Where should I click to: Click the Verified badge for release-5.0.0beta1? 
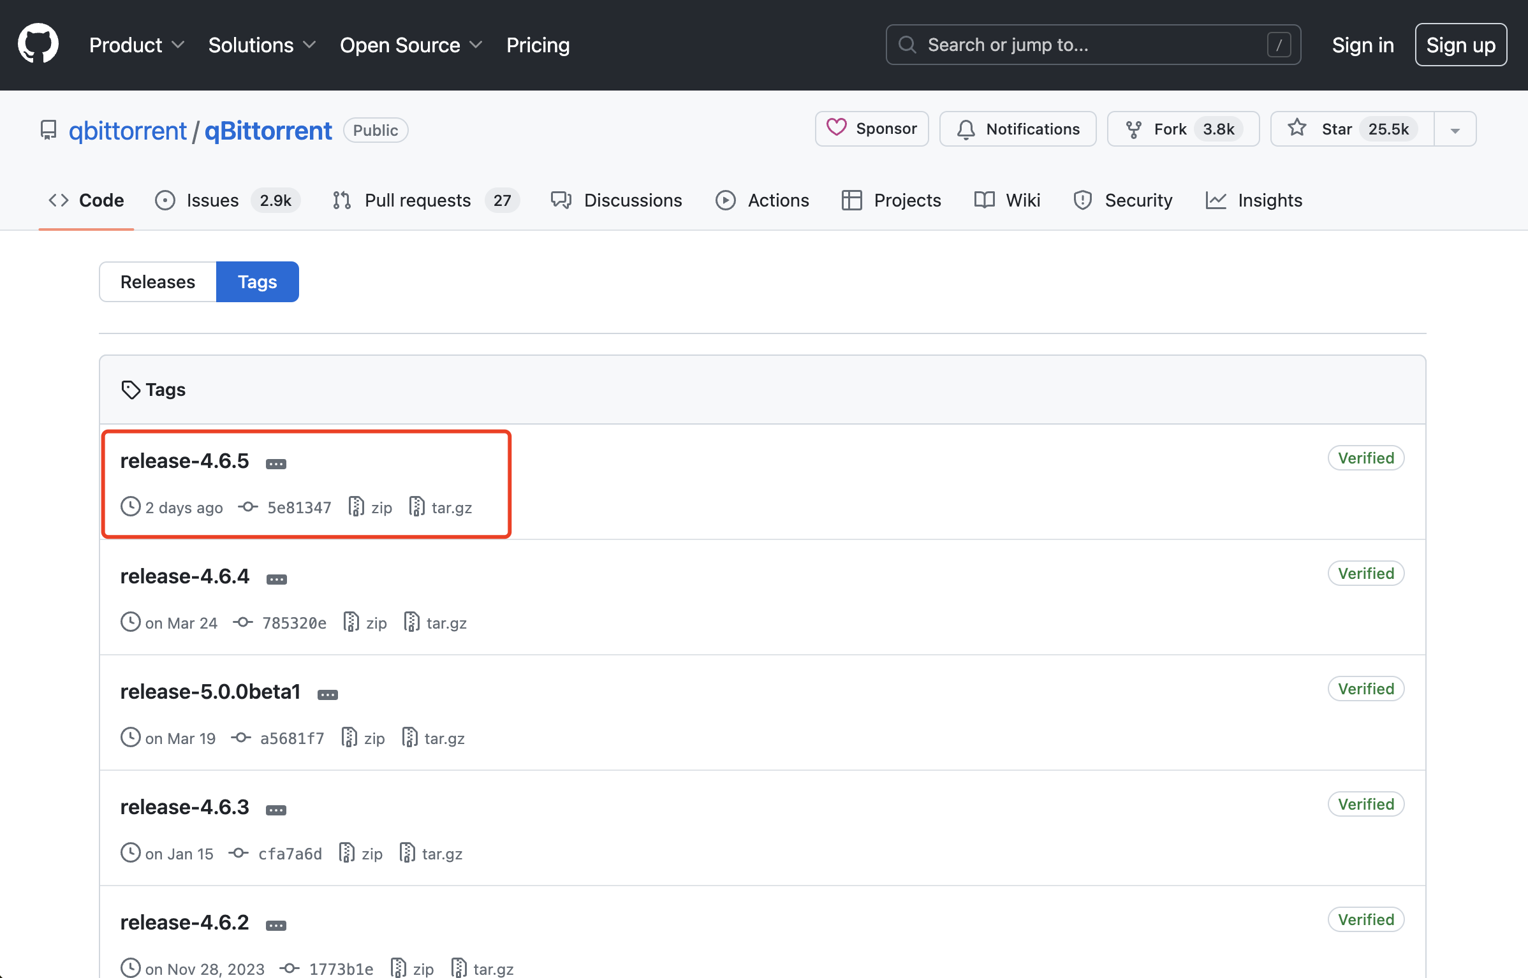click(x=1366, y=689)
